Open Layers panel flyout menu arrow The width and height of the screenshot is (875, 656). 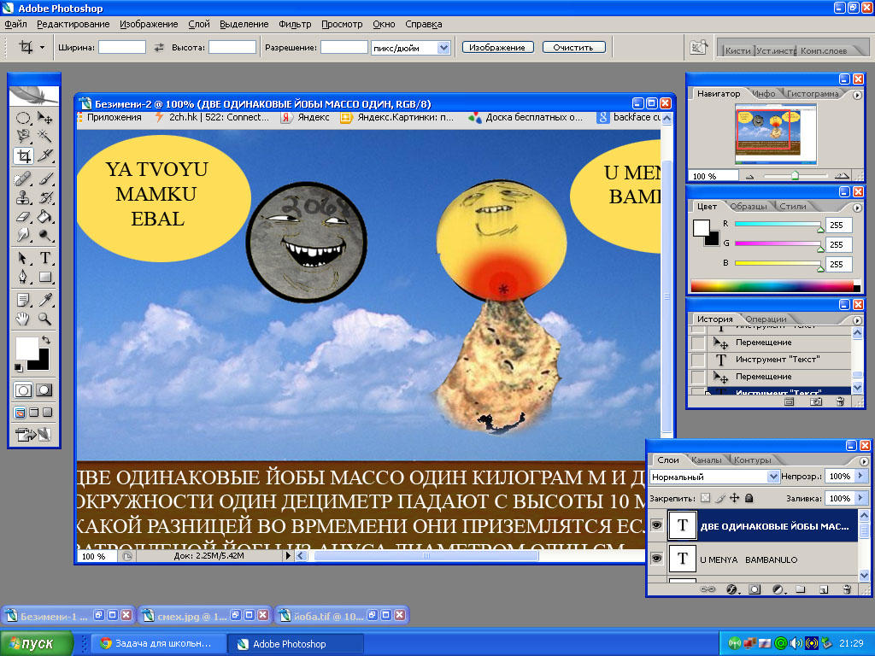pyautogui.click(x=864, y=461)
